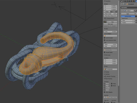Switch to the Render properties tab icon

pyautogui.click(x=125, y=1)
